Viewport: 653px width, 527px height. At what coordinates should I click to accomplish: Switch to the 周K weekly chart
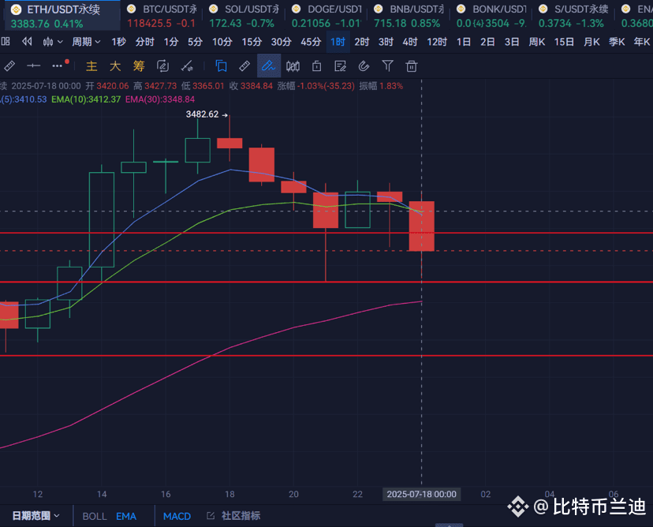(537, 42)
